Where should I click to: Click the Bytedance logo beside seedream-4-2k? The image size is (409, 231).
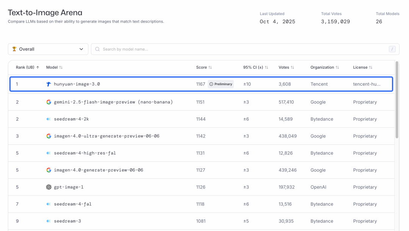click(48, 119)
